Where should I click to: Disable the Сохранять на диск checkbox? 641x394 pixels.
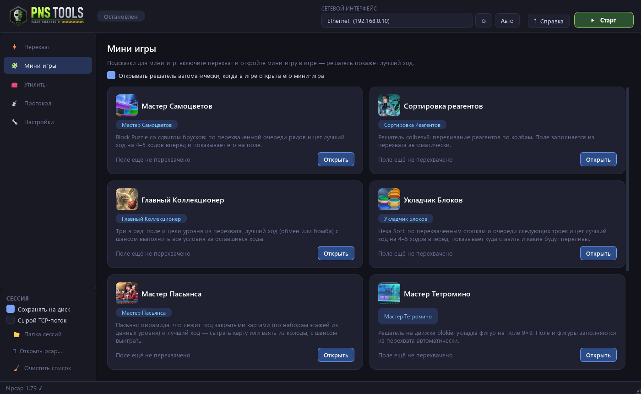point(11,309)
